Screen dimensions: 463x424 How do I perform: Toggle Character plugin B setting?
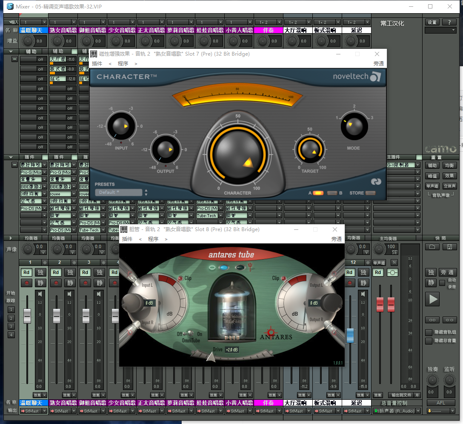(332, 193)
